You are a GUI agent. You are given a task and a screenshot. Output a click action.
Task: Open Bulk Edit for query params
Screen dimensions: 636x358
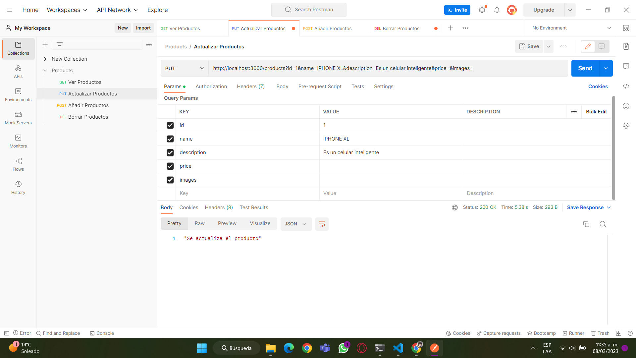click(x=596, y=112)
